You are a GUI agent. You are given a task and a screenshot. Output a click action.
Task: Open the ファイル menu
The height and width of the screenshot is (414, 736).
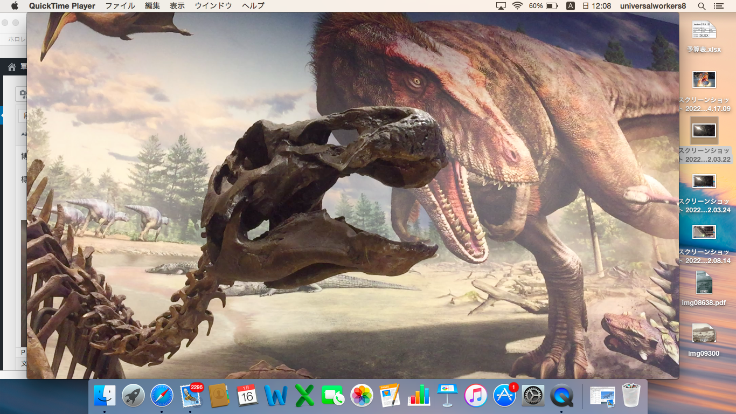120,6
